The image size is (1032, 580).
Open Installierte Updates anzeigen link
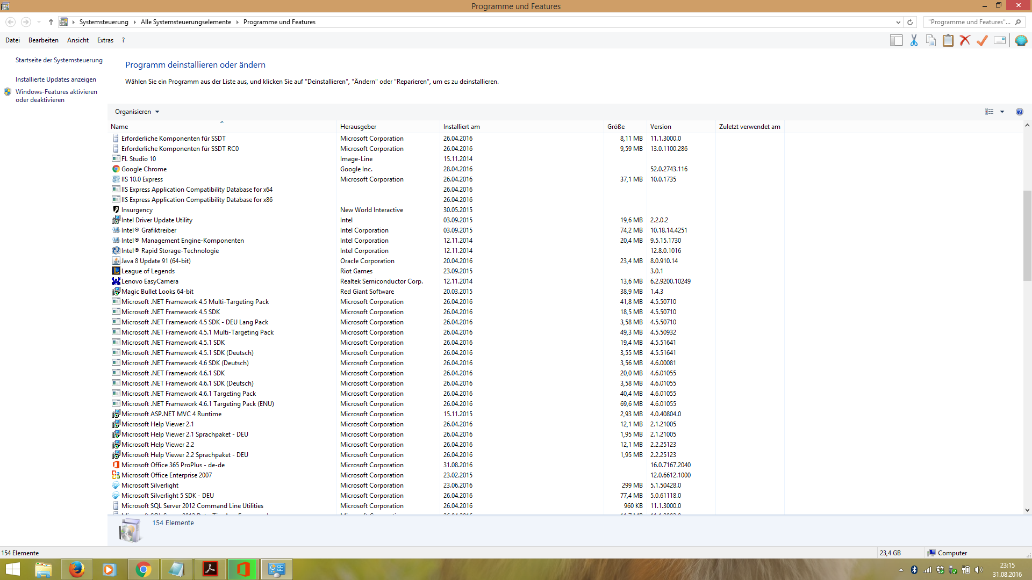pyautogui.click(x=56, y=79)
